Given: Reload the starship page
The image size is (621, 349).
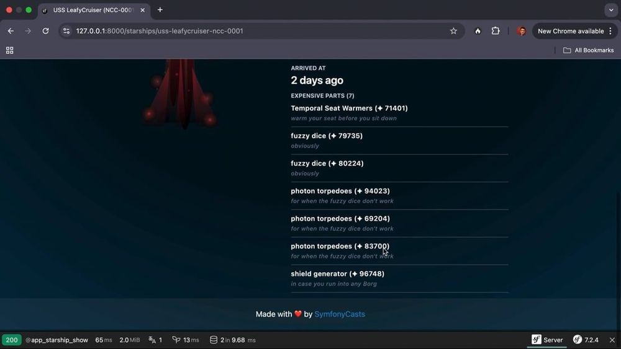Looking at the screenshot, I should click(45, 31).
